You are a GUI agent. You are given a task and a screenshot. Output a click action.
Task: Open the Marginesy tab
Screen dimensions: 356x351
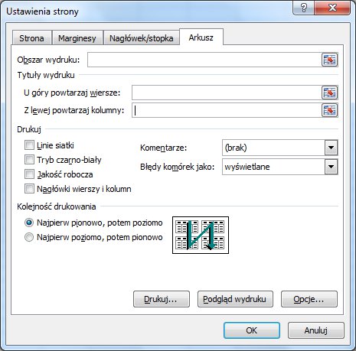point(77,38)
